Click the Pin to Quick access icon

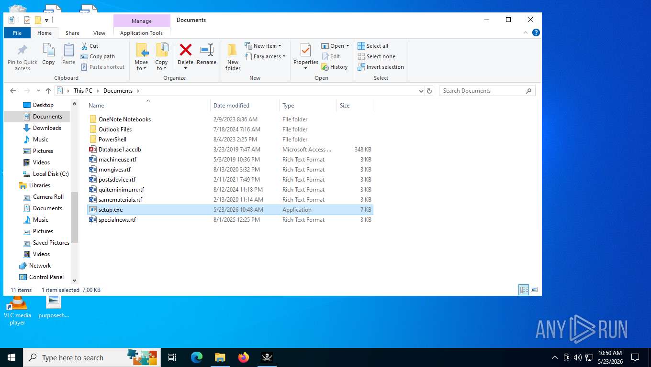22,57
